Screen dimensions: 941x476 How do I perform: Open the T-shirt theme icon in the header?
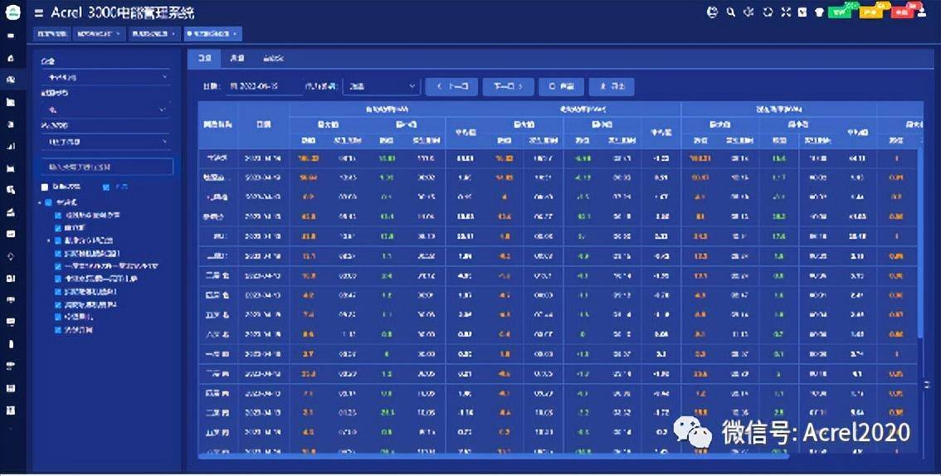pos(819,12)
